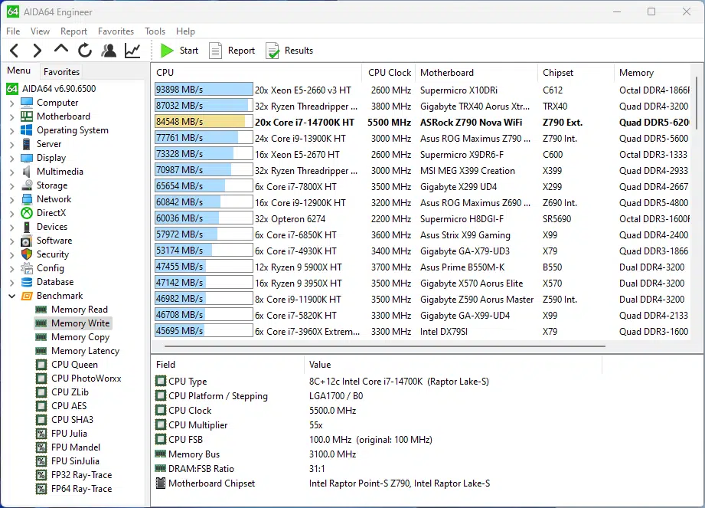Viewport: 705px width, 508px height.
Task: Click the Report toolbar button
Action: click(x=232, y=51)
